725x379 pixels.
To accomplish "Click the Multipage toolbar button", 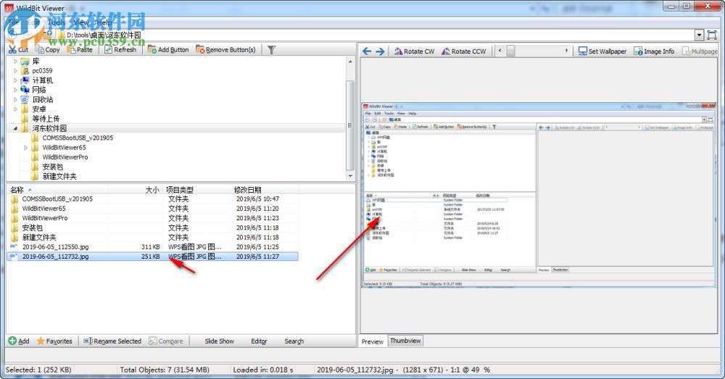I will (x=700, y=51).
